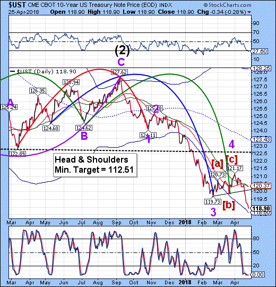Click the red down-arrow change indicator
The height and width of the screenshot is (287, 276).
pyautogui.click(x=249, y=12)
